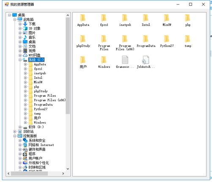Select the Python27 folder icon in right pane
Viewport: 212px width, 182px height.
[167, 39]
